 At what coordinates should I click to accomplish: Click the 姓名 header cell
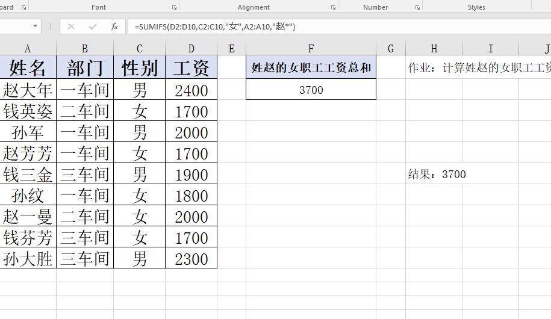click(x=28, y=67)
